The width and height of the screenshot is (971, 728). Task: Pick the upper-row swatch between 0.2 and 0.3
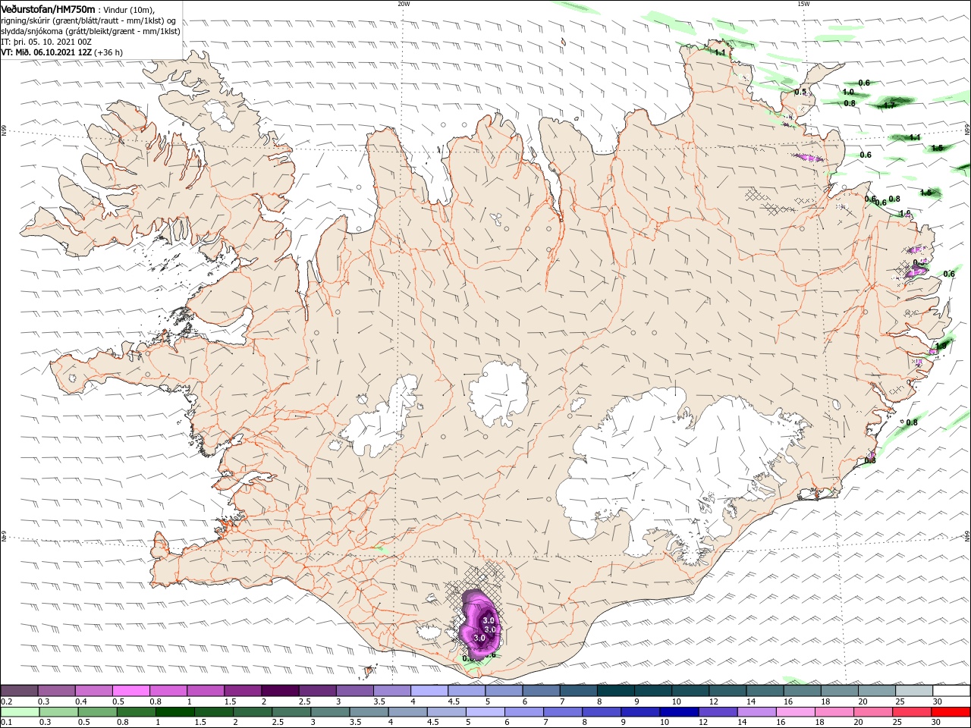click(19, 690)
